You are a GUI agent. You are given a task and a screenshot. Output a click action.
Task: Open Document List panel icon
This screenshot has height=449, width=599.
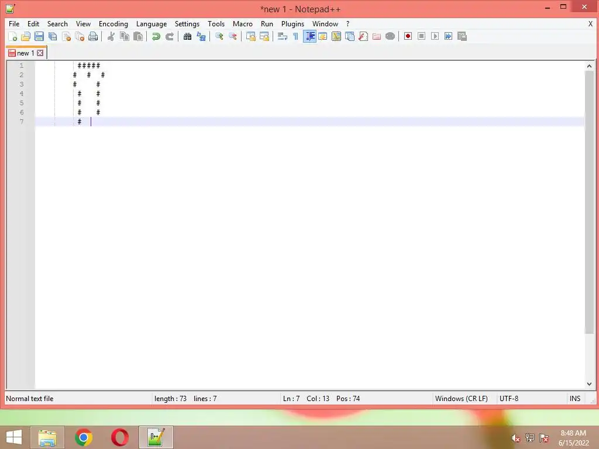[350, 36]
